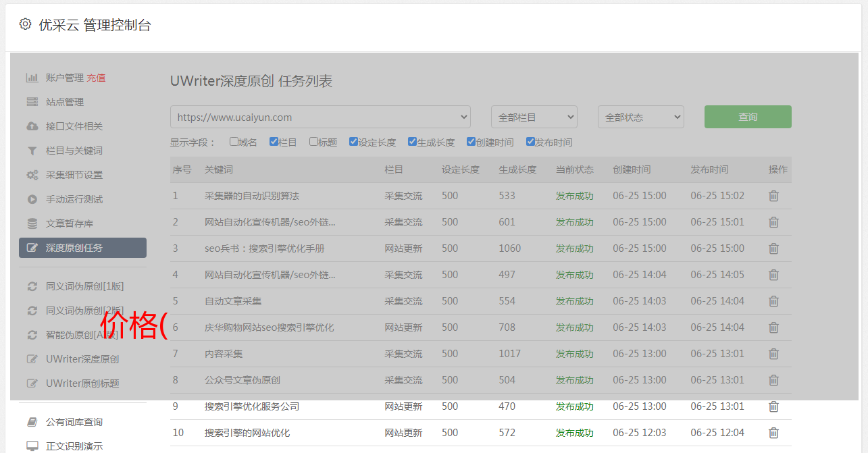Check the 标题 display field checkbox
868x453 pixels.
point(313,142)
